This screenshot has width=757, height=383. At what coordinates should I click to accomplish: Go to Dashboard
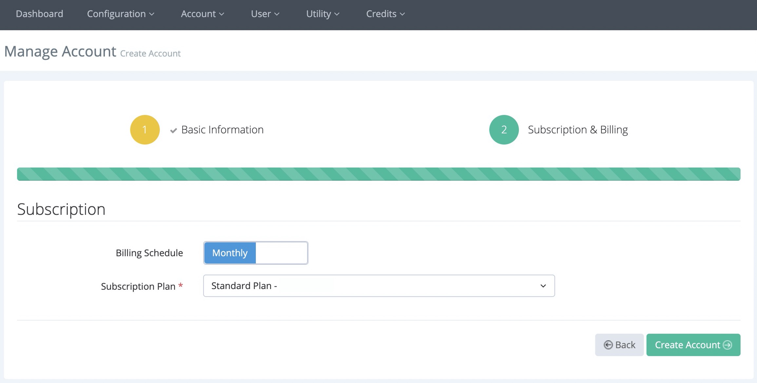39,14
